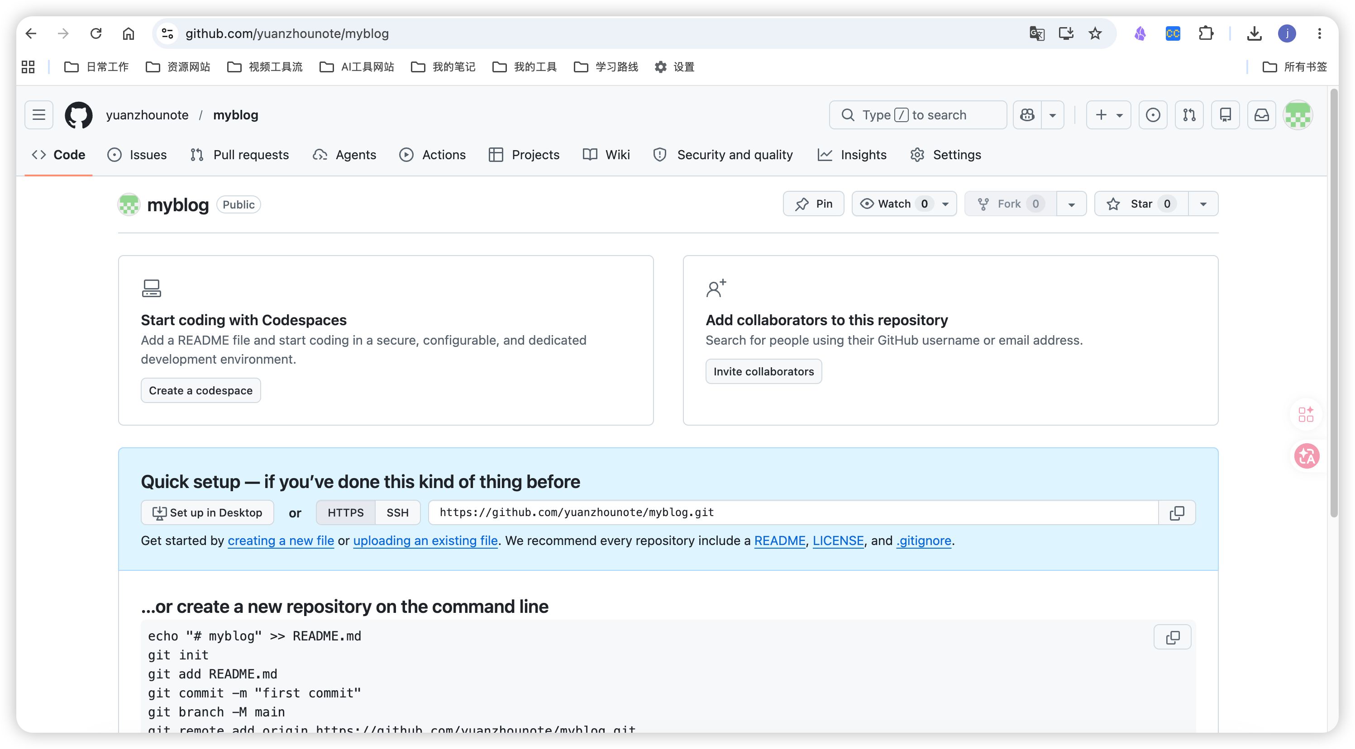Open the Insights tab
The height and width of the screenshot is (749, 1355).
(x=852, y=155)
